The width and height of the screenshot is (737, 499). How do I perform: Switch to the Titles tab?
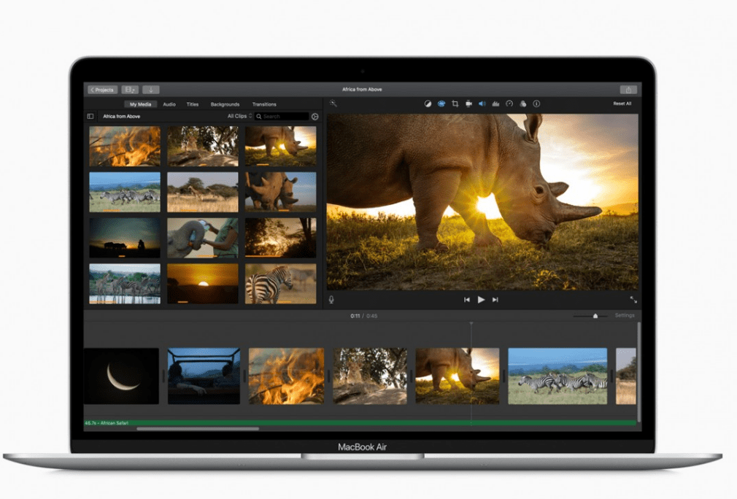[193, 104]
